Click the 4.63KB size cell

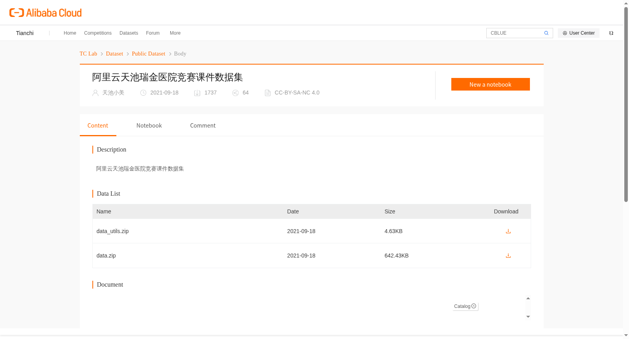click(x=394, y=231)
